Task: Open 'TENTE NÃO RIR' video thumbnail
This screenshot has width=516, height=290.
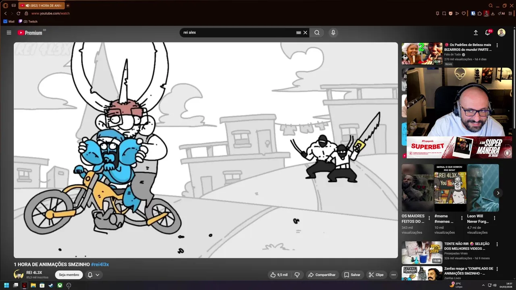Action: coord(422,253)
